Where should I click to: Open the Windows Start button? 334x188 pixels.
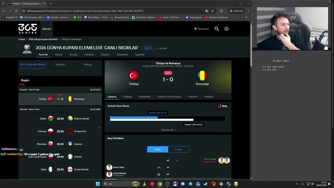click(x=98, y=184)
